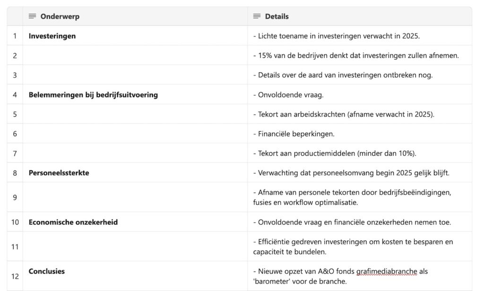
Task: Click the empty Onderwerp cell in row 6
Action: tap(135, 133)
